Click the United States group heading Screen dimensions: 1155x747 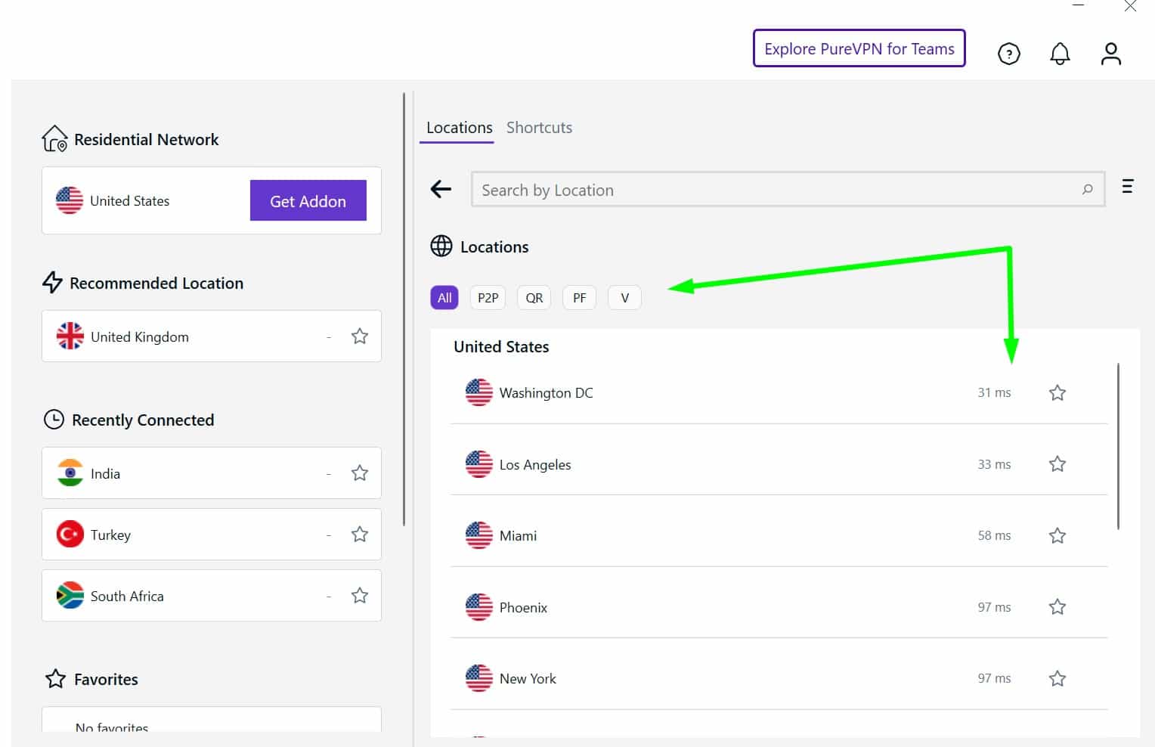501,346
